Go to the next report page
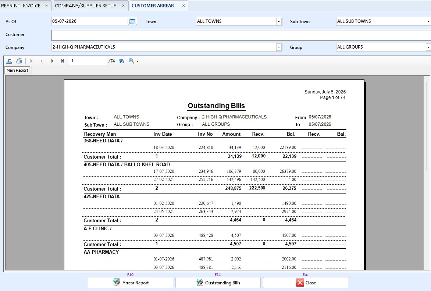Screen dimensions: 431x291 [x=52, y=61]
